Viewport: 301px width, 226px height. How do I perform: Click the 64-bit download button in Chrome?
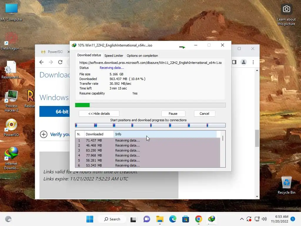pyautogui.click(x=55, y=112)
